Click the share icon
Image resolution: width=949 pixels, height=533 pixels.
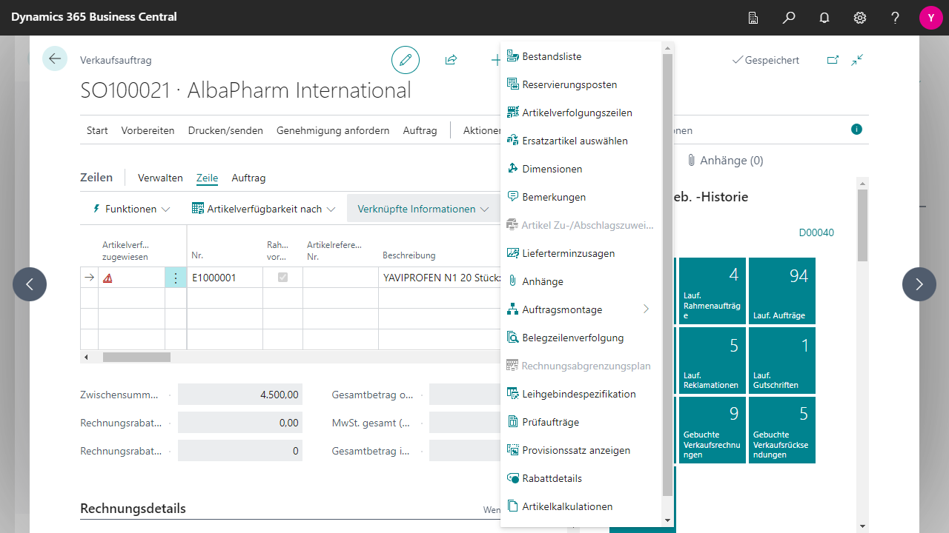(x=451, y=60)
